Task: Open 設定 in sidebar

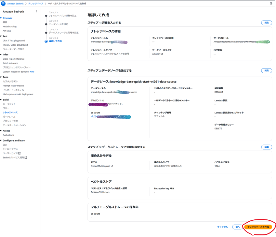Action: coord(5,145)
